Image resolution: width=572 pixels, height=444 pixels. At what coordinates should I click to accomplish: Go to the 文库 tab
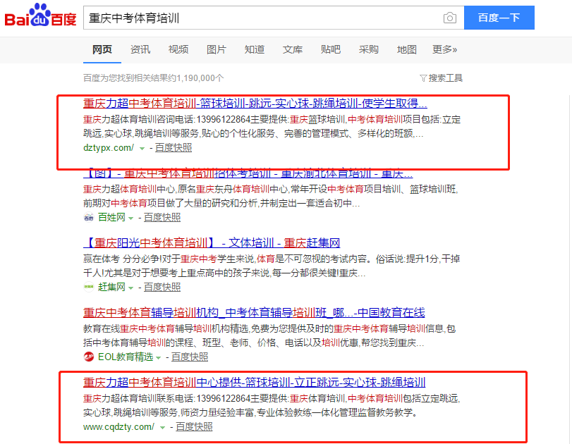[x=293, y=49]
